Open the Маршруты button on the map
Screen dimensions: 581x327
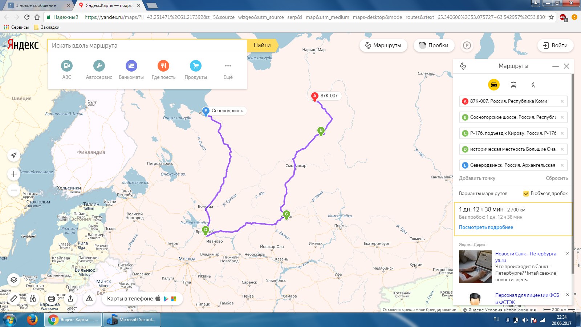383,45
